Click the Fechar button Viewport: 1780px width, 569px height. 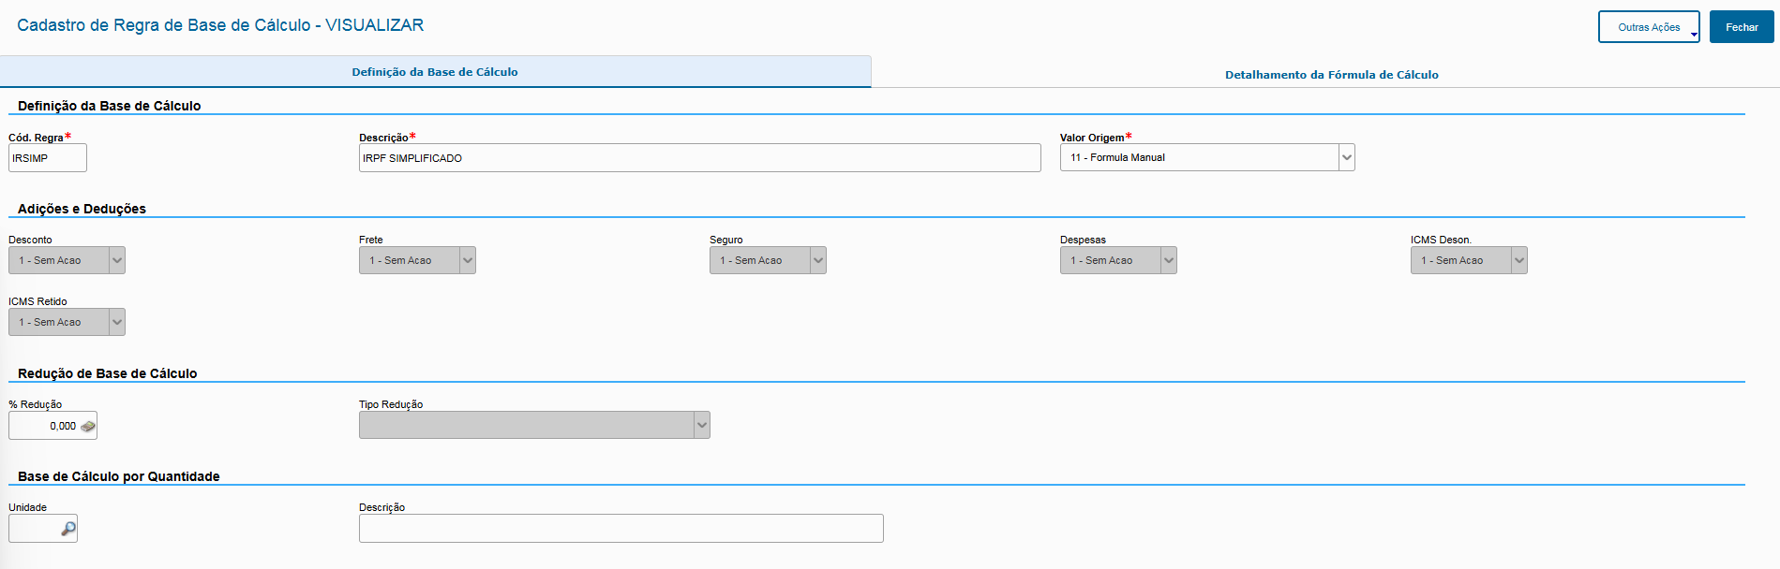[x=1742, y=27]
